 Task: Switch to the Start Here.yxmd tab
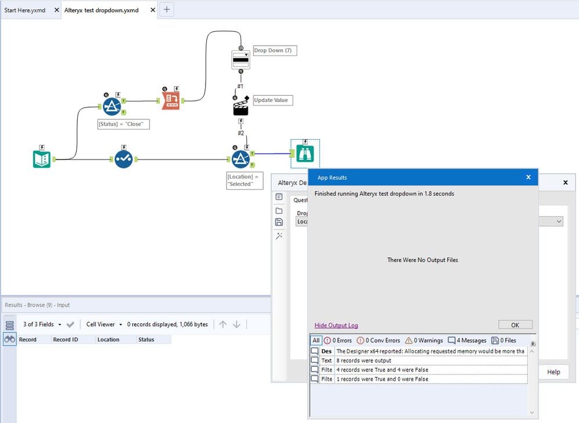[x=25, y=10]
